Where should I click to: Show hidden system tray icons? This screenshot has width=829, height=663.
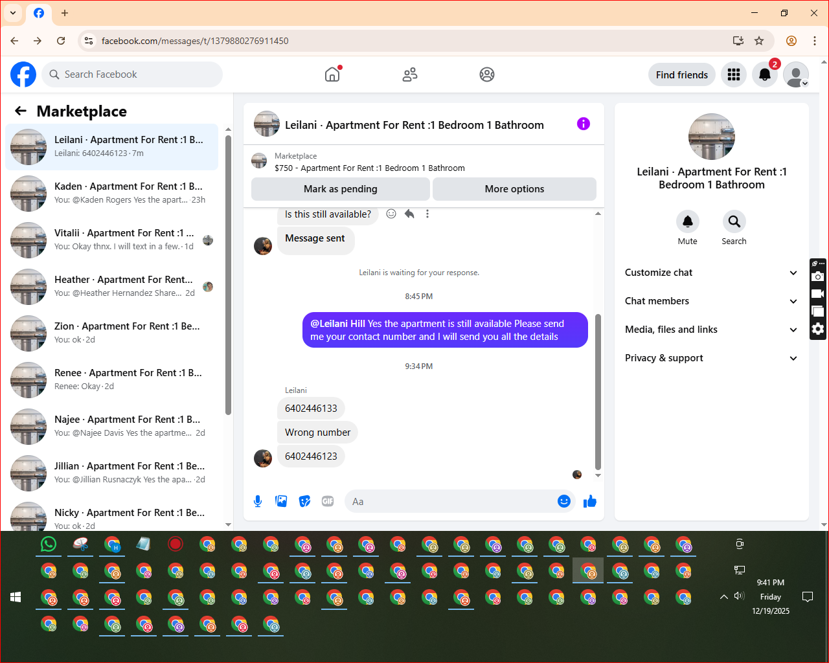point(724,597)
